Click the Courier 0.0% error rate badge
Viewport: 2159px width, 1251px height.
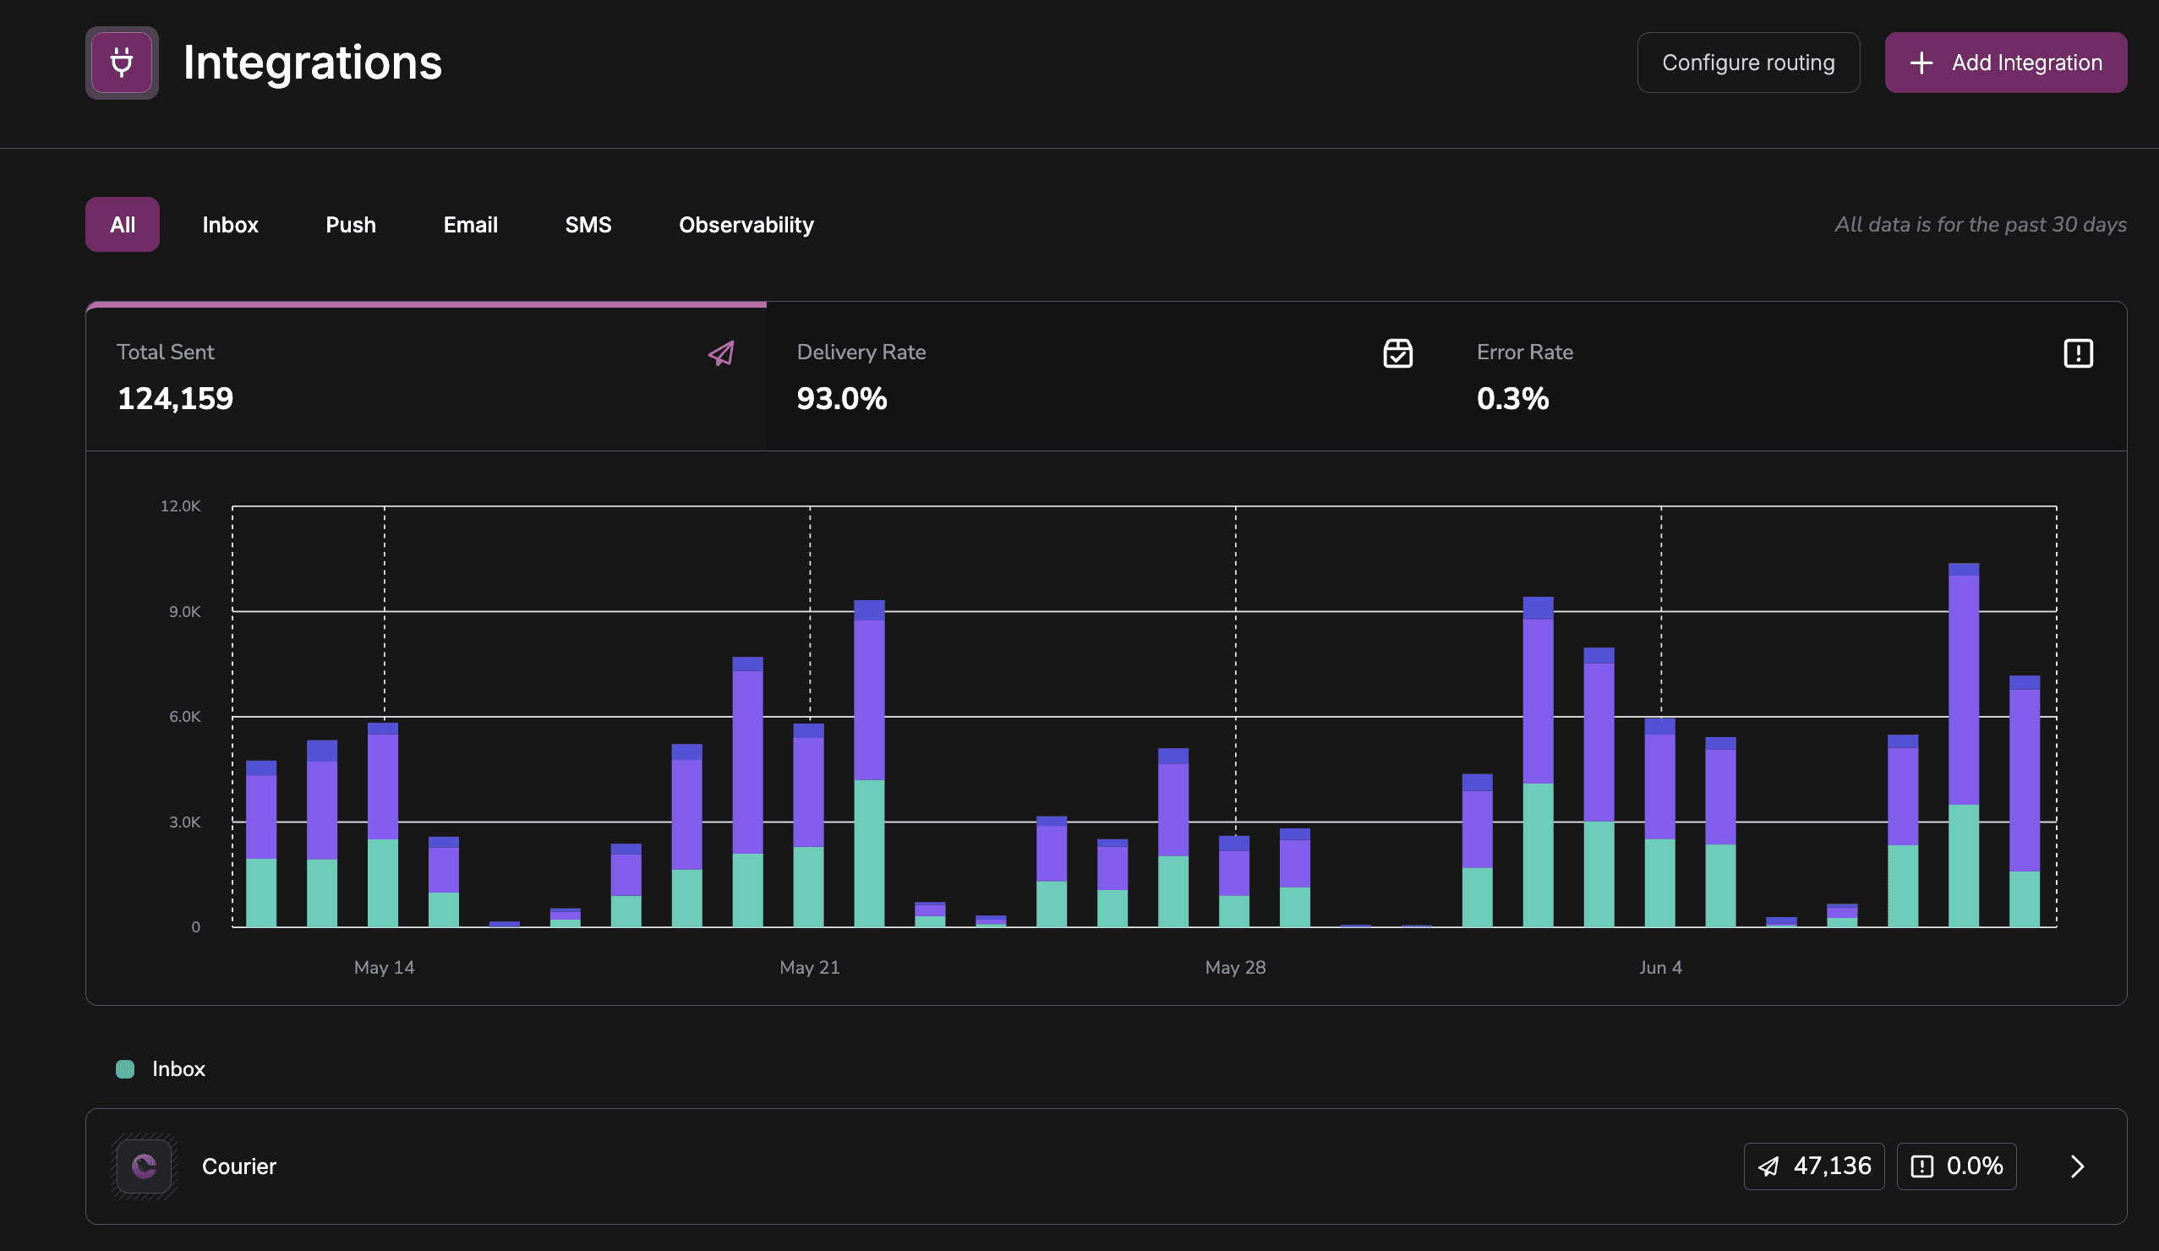pyautogui.click(x=1956, y=1166)
